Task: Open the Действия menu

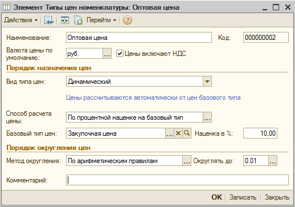Action: [x=21, y=20]
